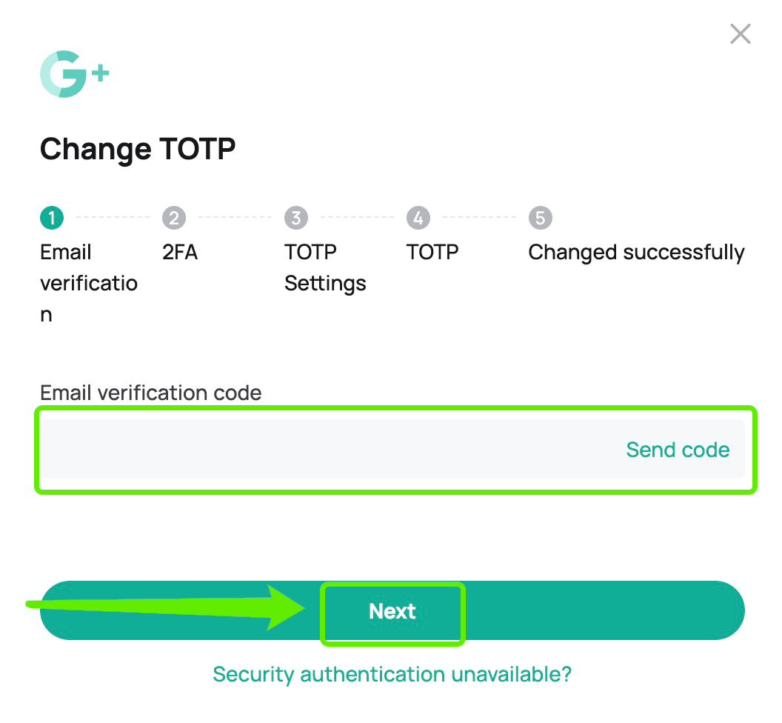The width and height of the screenshot is (782, 723).
Task: Select the Email verification step label
Action: coord(89,283)
